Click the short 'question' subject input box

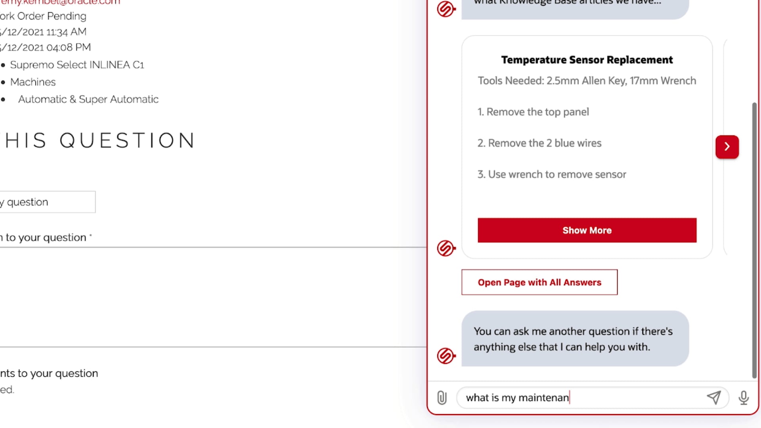(48, 202)
